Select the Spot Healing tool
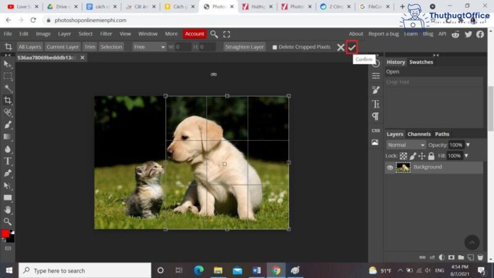This screenshot has height=278, width=494. (8, 112)
